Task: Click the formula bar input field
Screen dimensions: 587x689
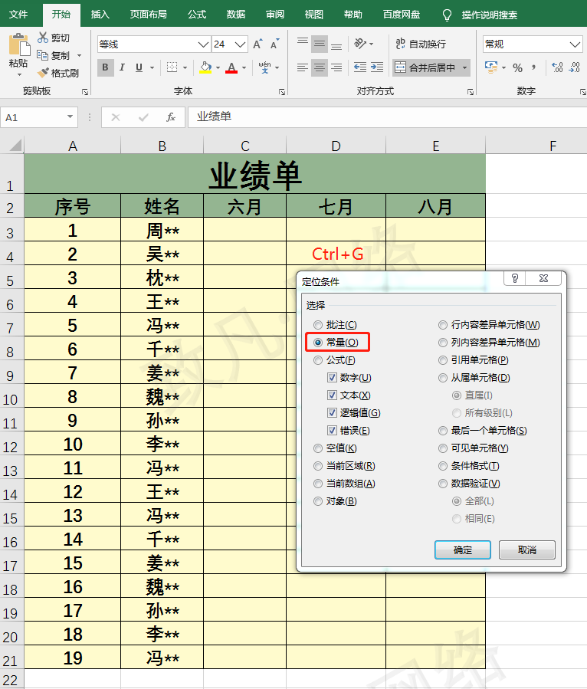Action: (x=388, y=117)
